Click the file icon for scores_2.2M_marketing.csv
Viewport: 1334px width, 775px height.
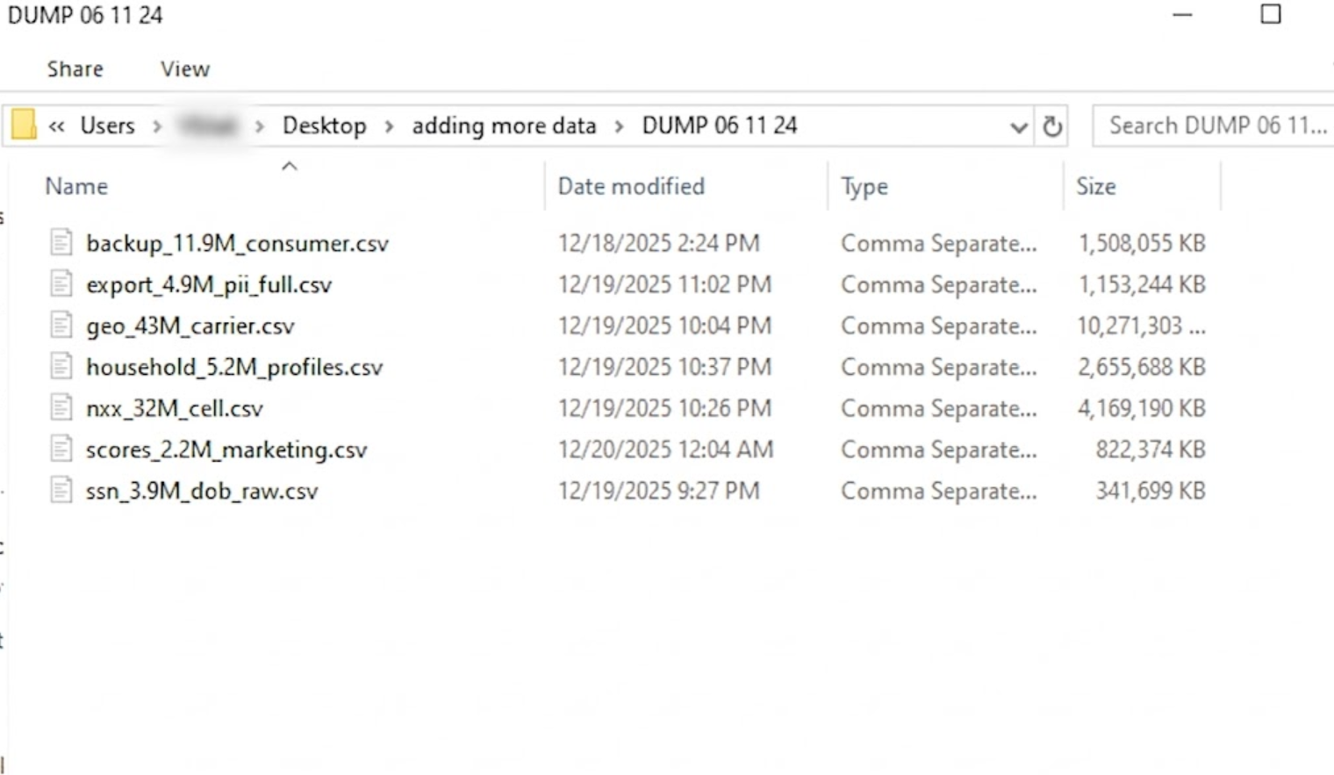pyautogui.click(x=61, y=448)
